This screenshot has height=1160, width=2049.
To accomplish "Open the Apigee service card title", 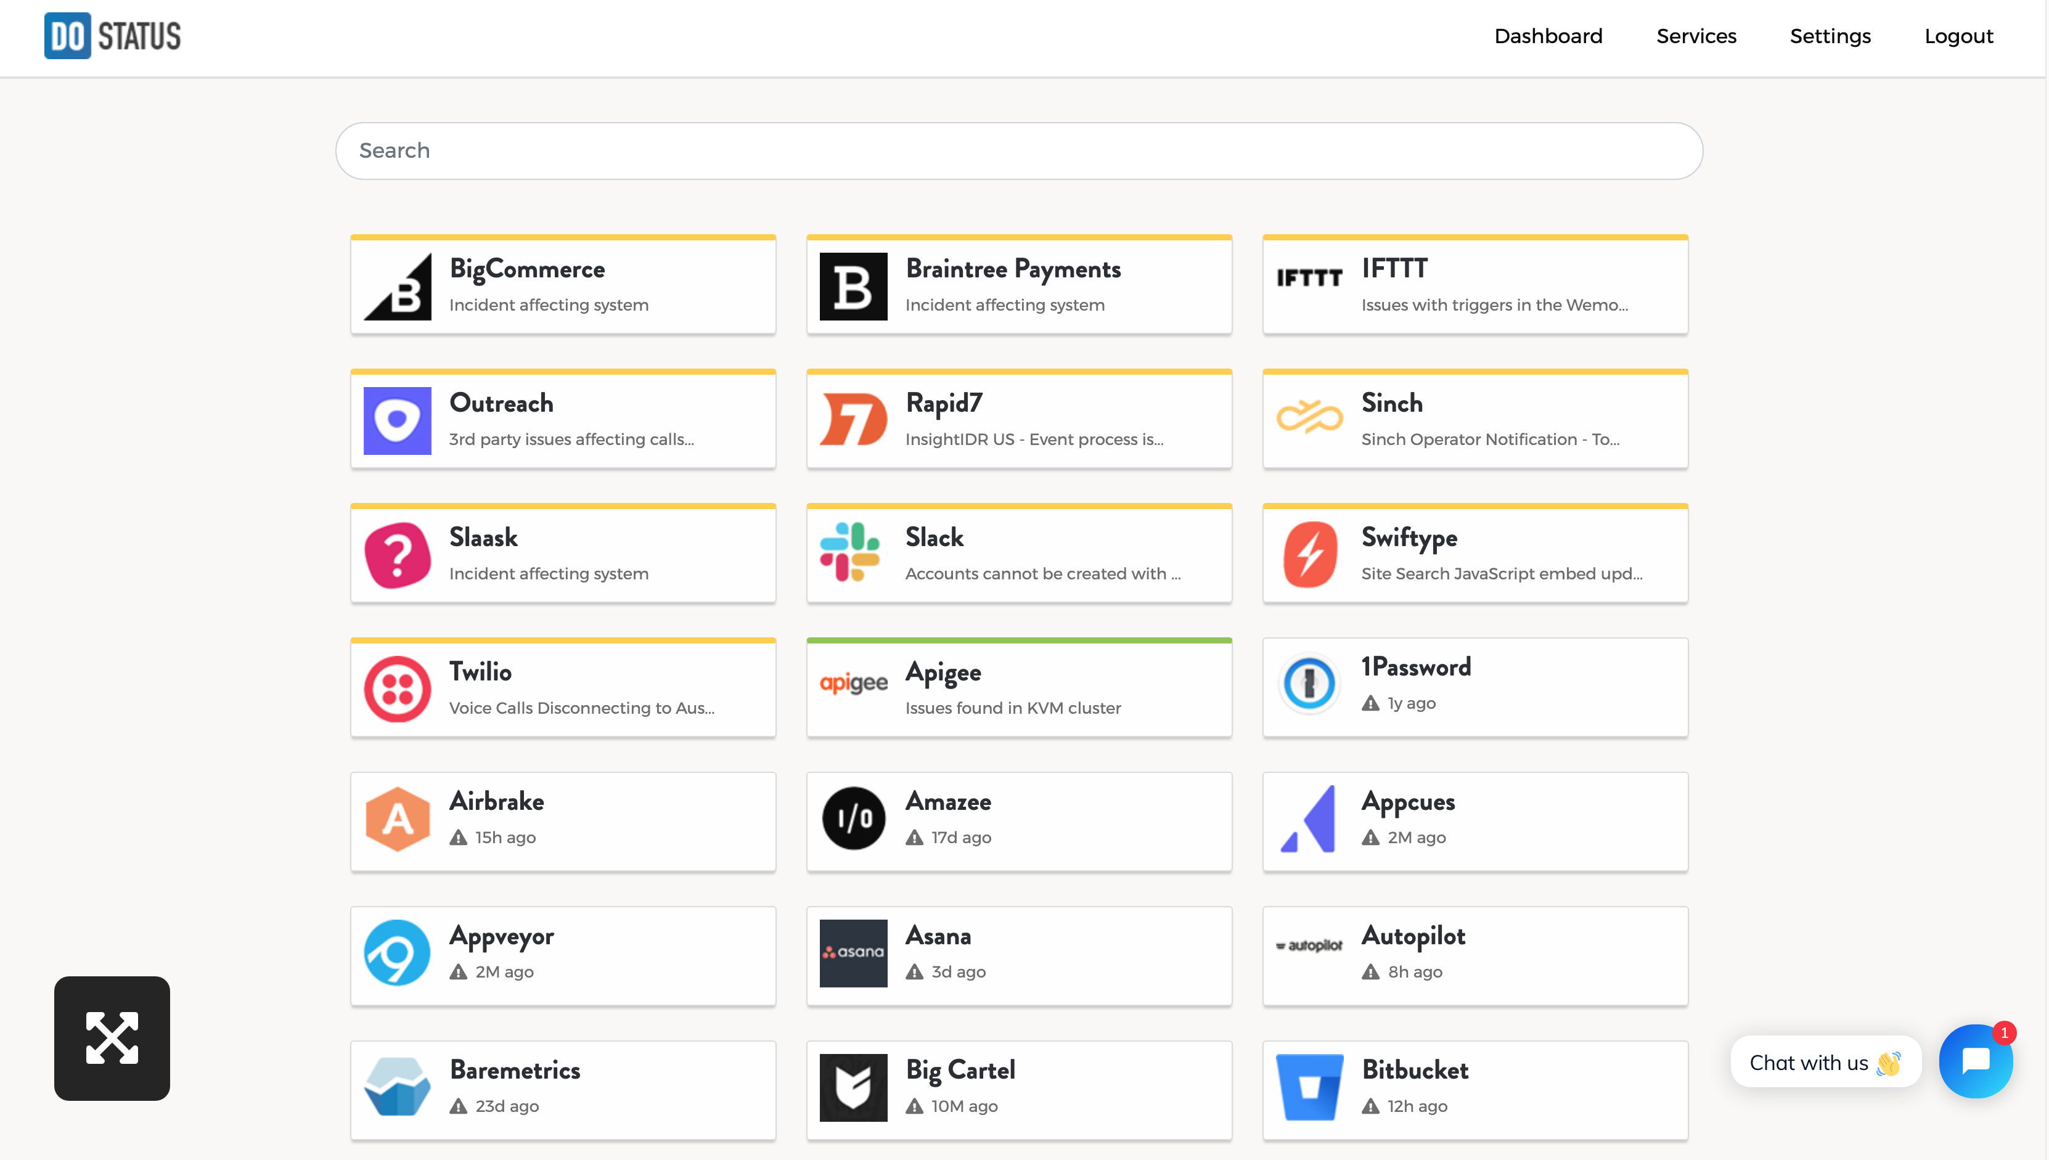I will pyautogui.click(x=943, y=672).
